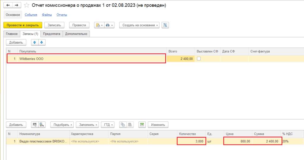Open the 'Файлы' link
This screenshot has width=304, height=160.
click(x=47, y=15)
